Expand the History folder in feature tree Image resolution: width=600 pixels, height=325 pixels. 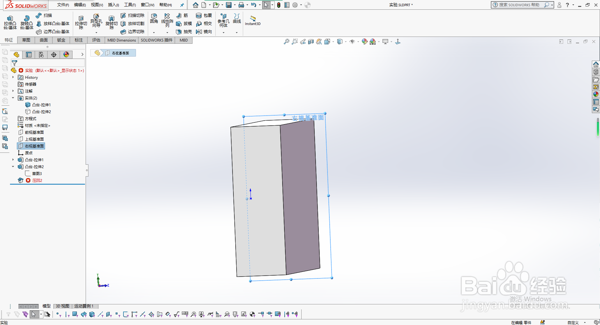(13, 77)
